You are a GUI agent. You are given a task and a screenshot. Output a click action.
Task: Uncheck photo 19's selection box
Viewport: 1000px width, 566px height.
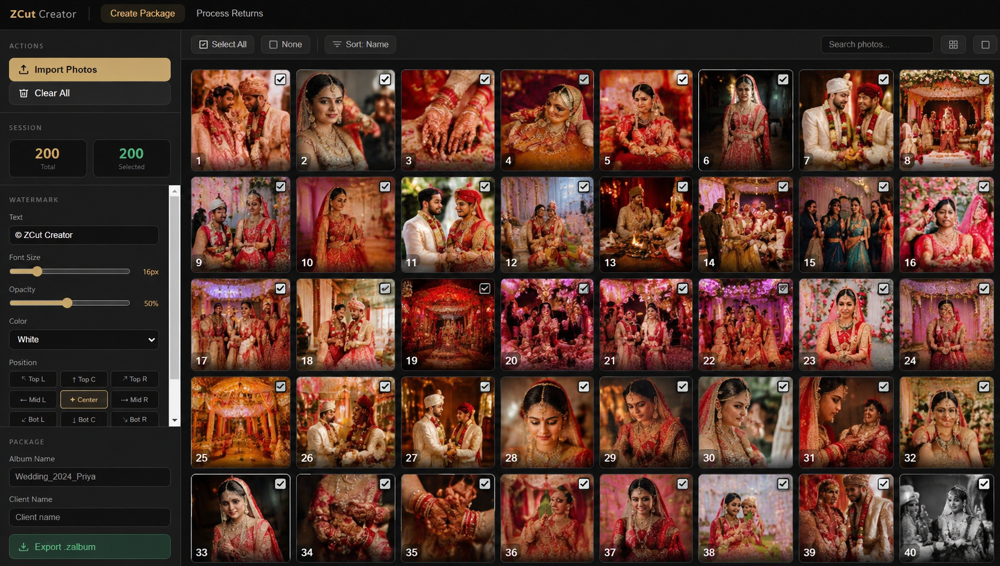point(485,288)
